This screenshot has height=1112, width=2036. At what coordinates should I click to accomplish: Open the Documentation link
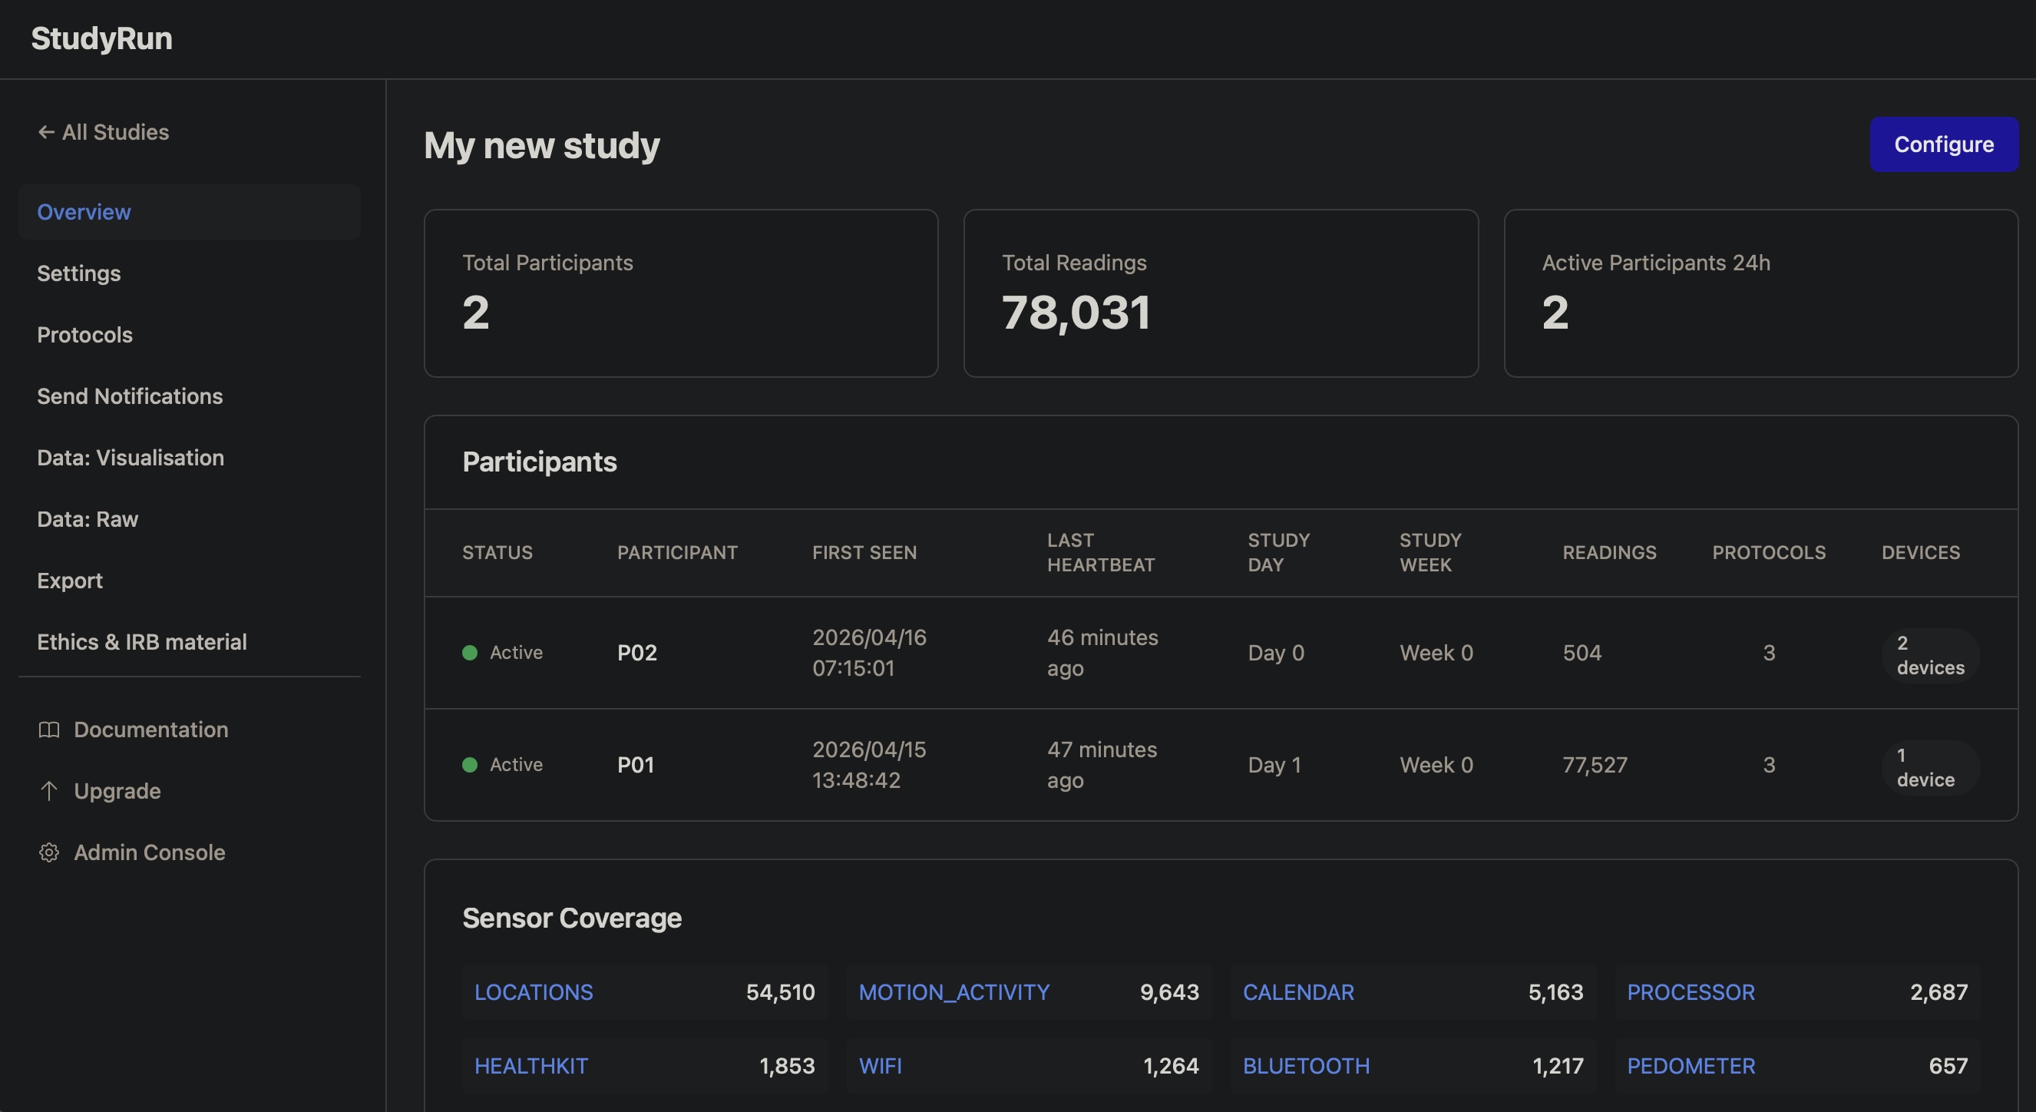[x=151, y=730]
